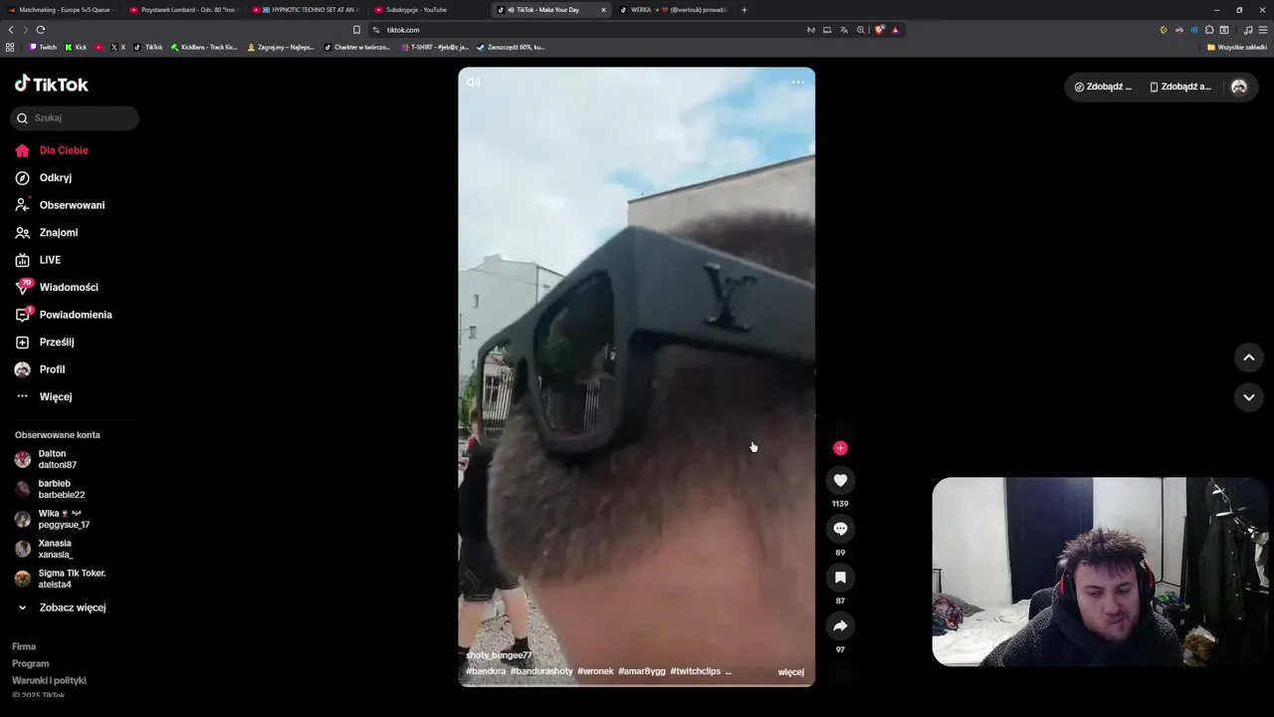Screen dimensions: 1274x717
Task: Open a new browser tab
Action: point(744,10)
